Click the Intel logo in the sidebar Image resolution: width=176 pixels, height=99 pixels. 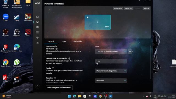pyautogui.click(x=37, y=3)
